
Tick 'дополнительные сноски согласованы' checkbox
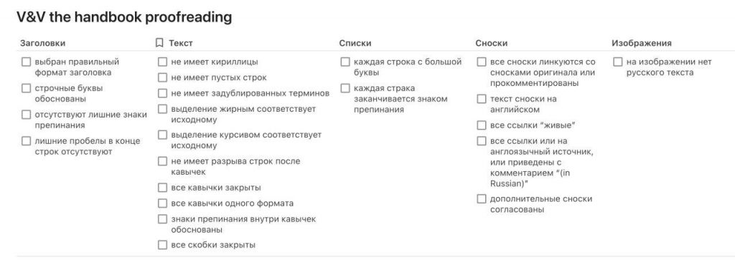[x=482, y=199]
